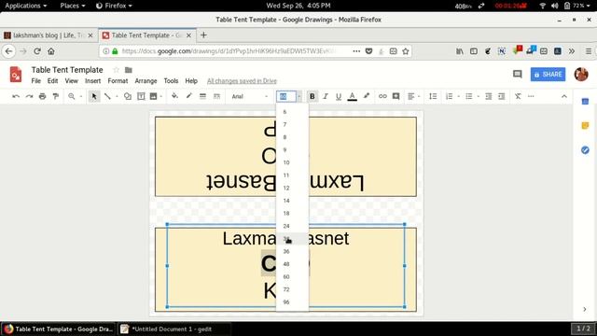Select the arrow Select tool

[93, 96]
